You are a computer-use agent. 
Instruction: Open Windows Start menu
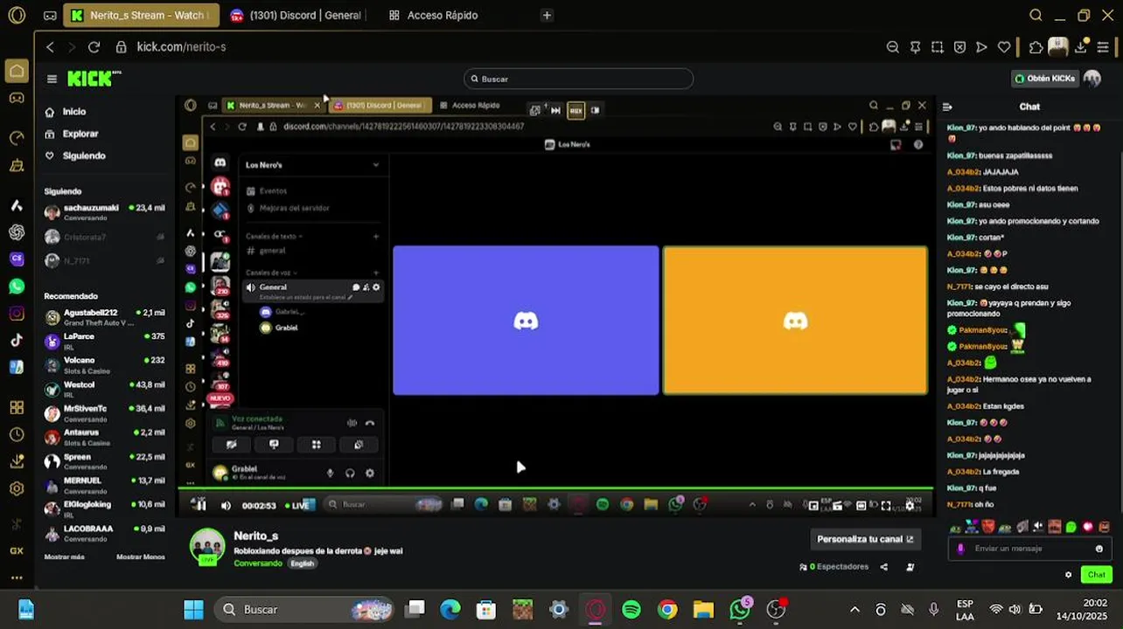193,609
